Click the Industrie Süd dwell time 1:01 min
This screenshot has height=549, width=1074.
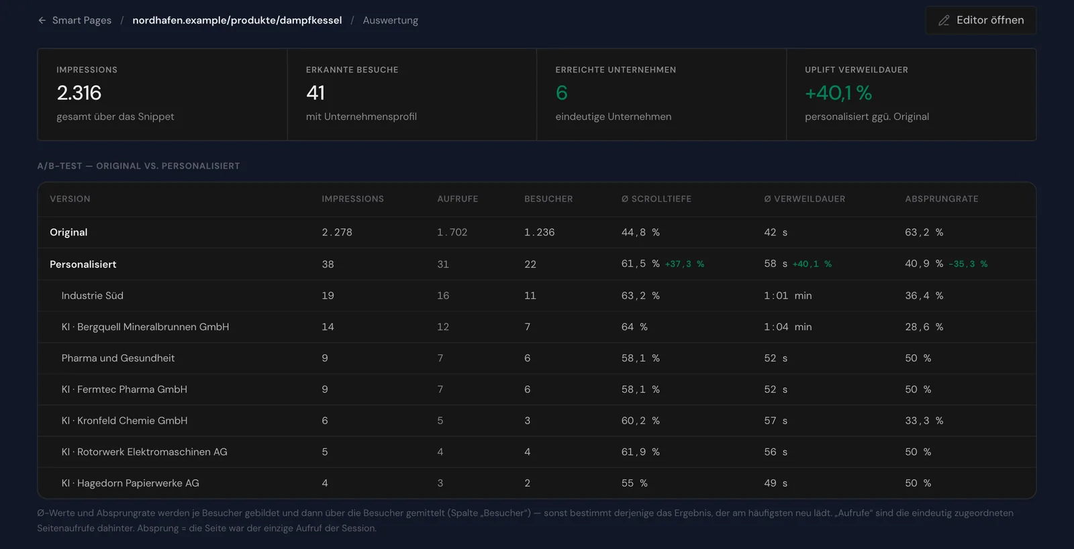(788, 295)
